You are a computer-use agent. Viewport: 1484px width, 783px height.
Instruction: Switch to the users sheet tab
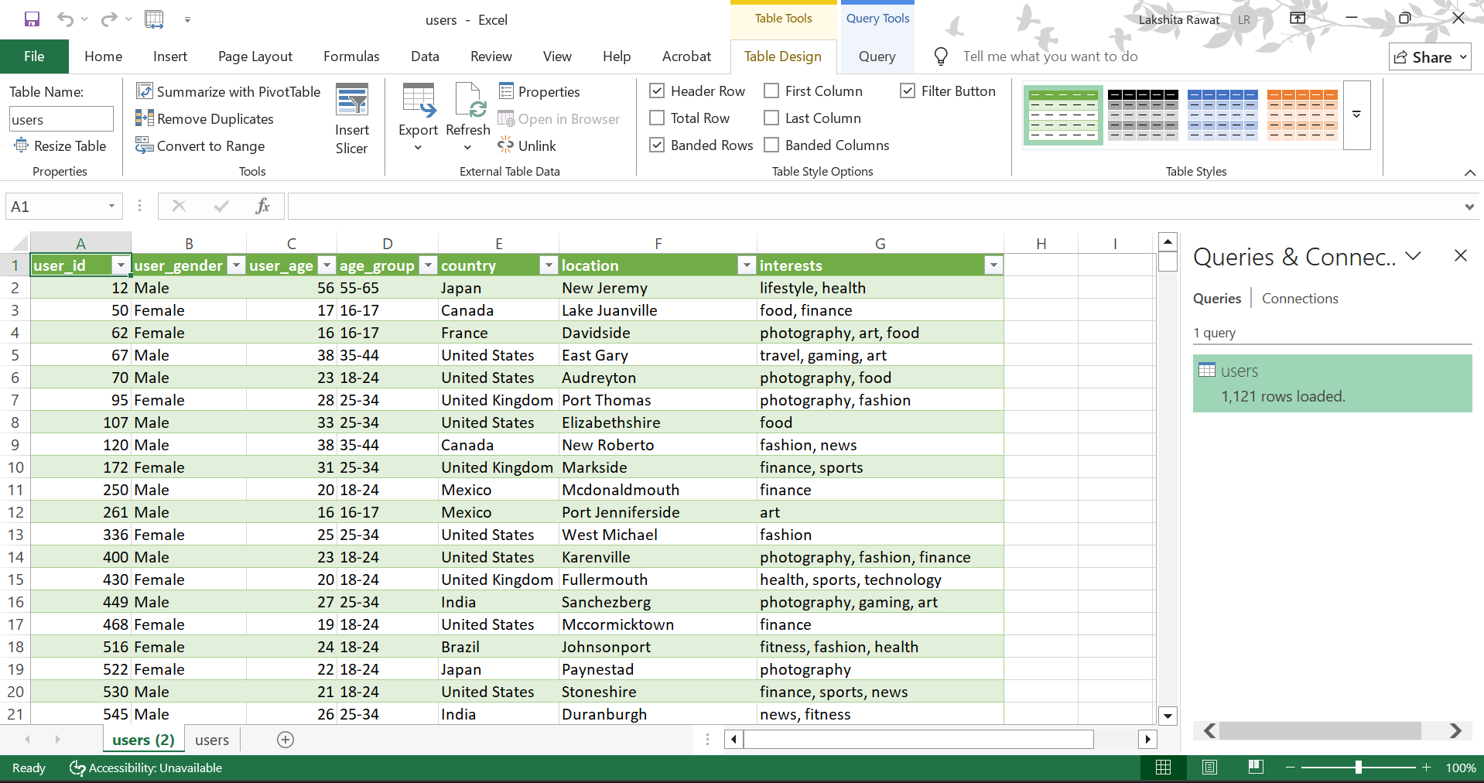tap(212, 740)
